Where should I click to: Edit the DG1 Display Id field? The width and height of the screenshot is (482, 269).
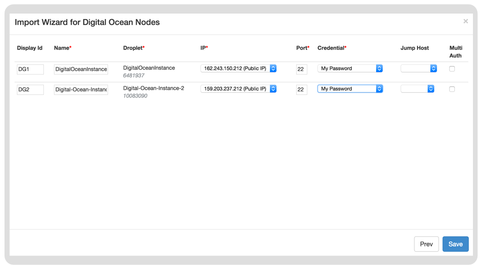(x=30, y=69)
